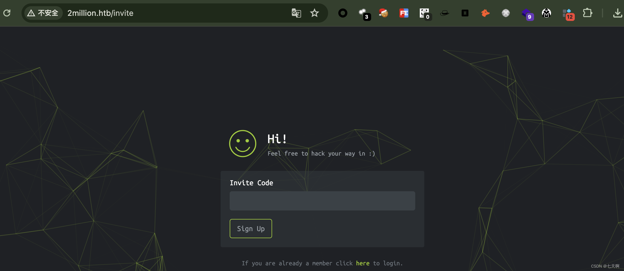This screenshot has width=624, height=271.
Task: Open the 不安全 site security details
Action: (x=43, y=13)
